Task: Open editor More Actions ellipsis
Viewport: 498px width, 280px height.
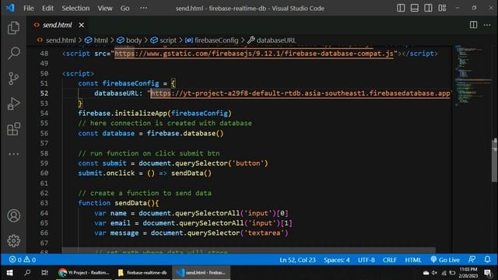Action: pos(487,25)
